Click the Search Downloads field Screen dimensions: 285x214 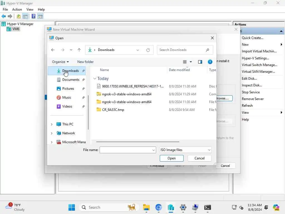(x=185, y=50)
